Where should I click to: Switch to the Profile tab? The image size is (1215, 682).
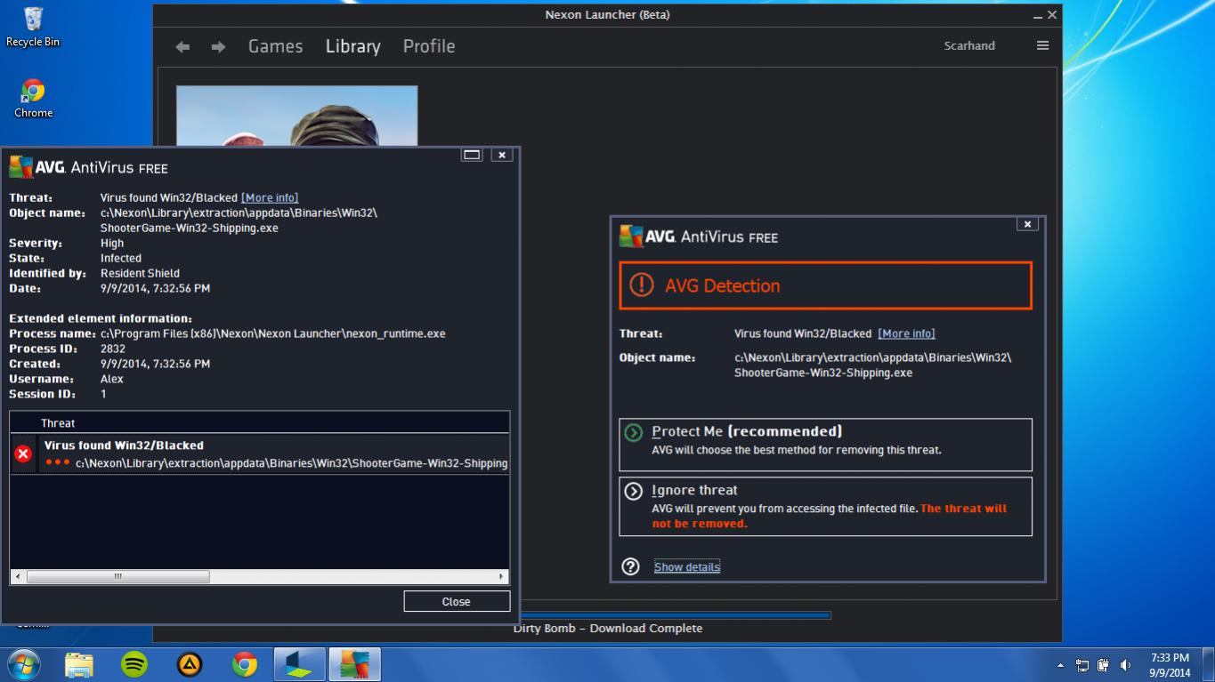428,46
